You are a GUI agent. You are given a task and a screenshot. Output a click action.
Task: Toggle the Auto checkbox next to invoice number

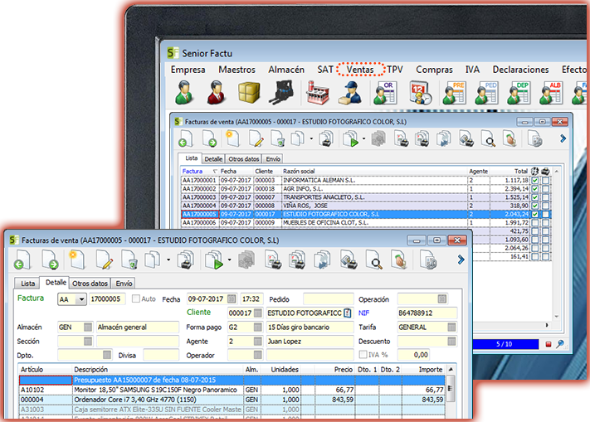click(136, 298)
